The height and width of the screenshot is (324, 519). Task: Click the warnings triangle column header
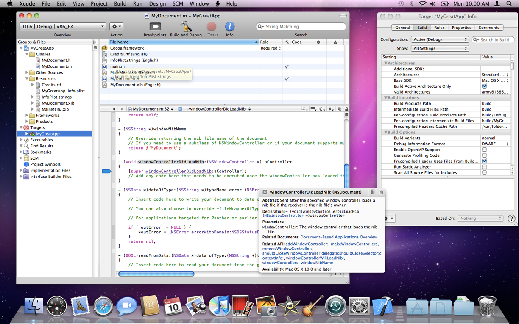[x=335, y=42]
